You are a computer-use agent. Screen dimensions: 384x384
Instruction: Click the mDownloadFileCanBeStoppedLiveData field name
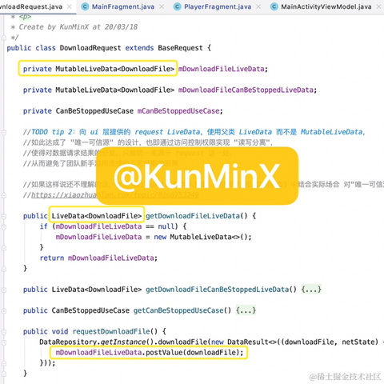click(246, 90)
